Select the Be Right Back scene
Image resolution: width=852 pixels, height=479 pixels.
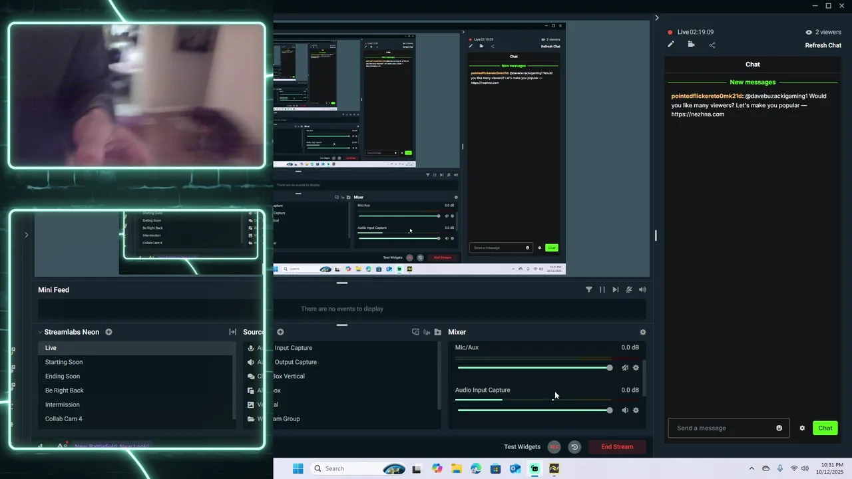136,391
